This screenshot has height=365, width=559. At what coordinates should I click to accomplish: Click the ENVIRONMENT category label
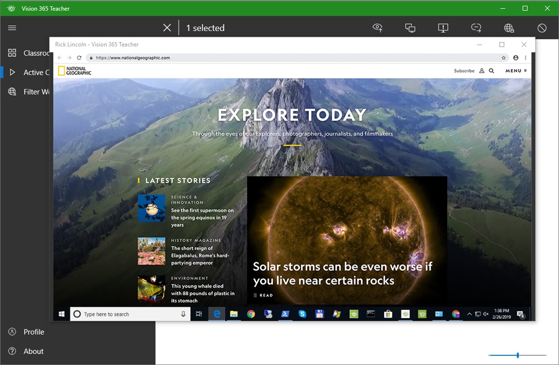tap(189, 278)
